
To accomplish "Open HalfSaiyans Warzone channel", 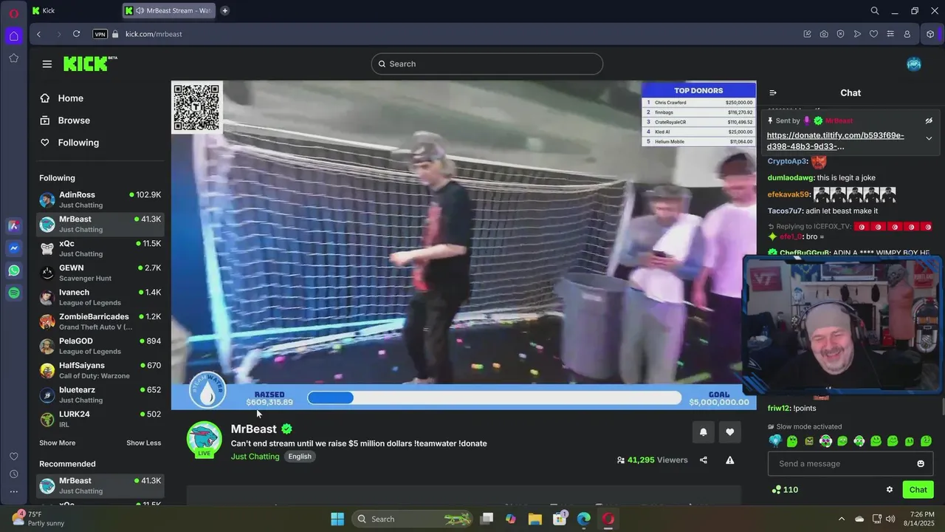I will (x=100, y=370).
